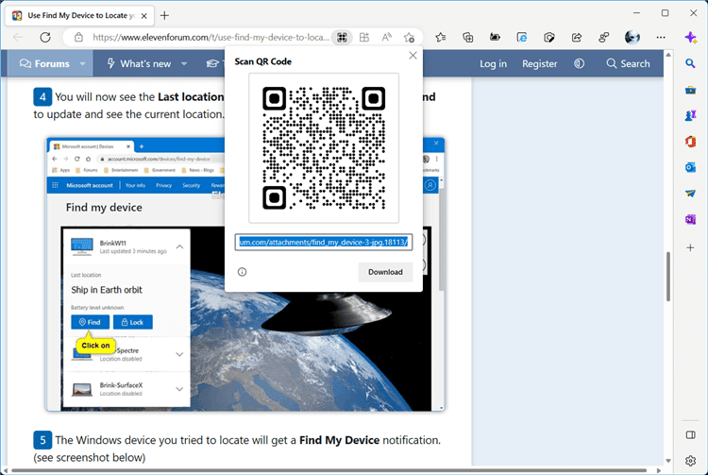Open the forum Search
Viewport: 708px width, 475px height.
628,63
